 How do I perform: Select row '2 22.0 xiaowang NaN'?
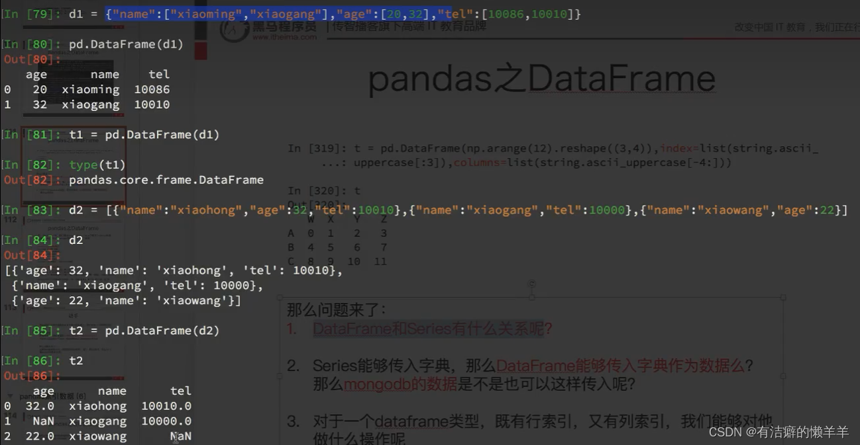pos(97,436)
